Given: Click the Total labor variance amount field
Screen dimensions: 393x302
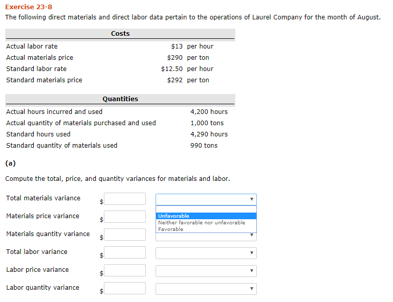Looking at the screenshot, I should [x=125, y=252].
